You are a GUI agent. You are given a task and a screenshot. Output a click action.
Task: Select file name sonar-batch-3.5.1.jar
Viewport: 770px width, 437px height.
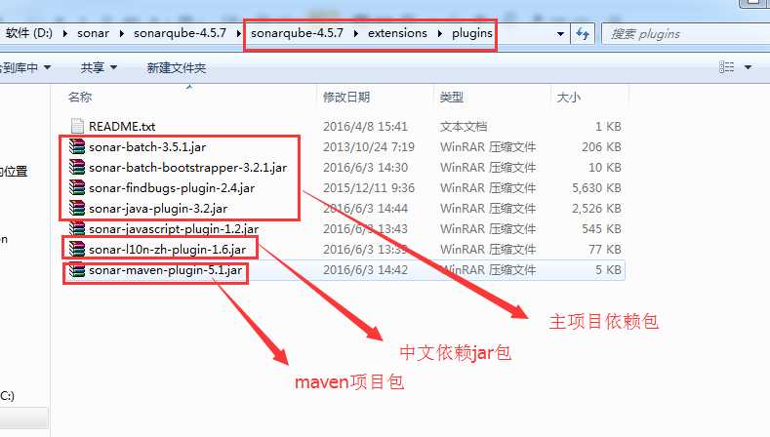pos(147,147)
